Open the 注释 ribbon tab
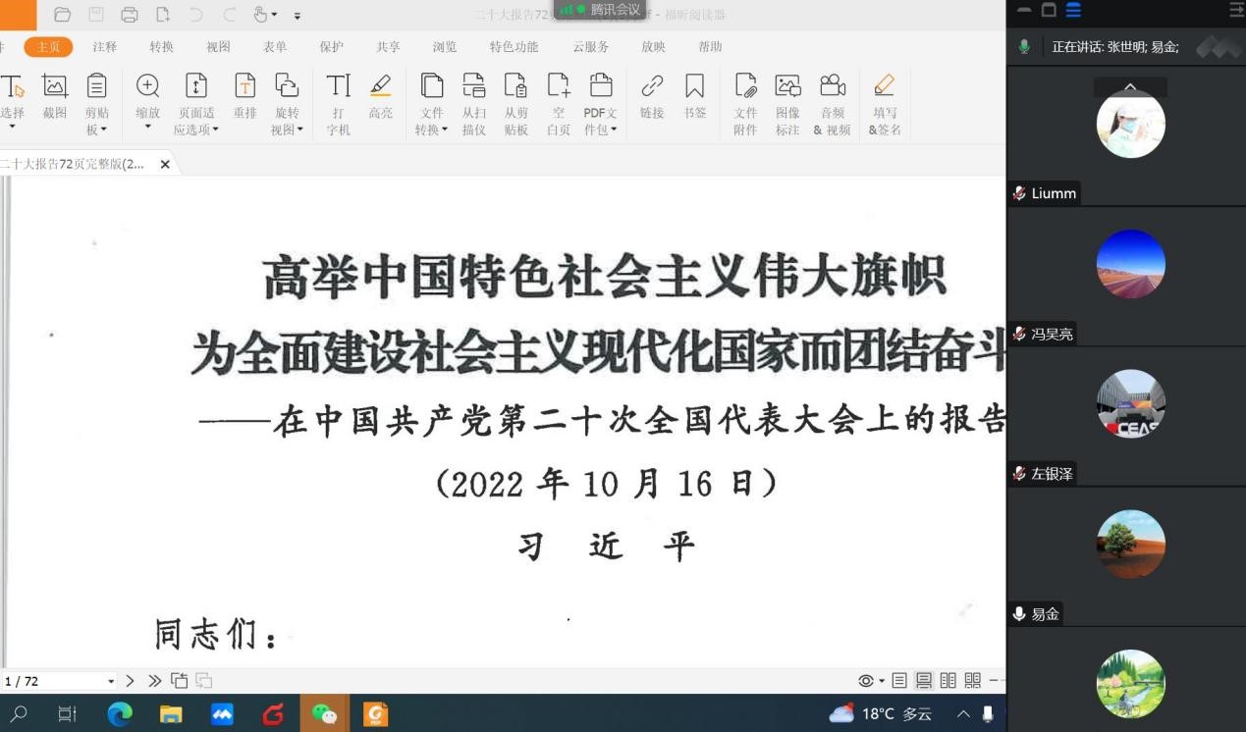 click(x=104, y=47)
